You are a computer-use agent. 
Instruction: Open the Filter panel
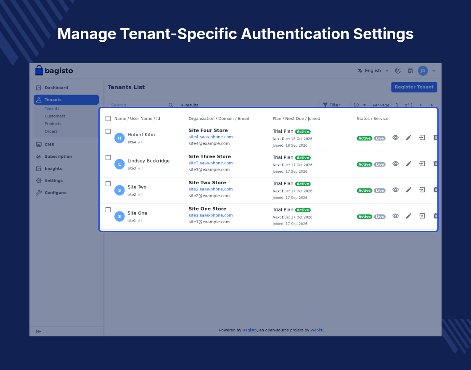332,105
